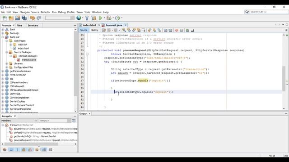
Task: Close the transact.java tab
Action: coord(126,25)
